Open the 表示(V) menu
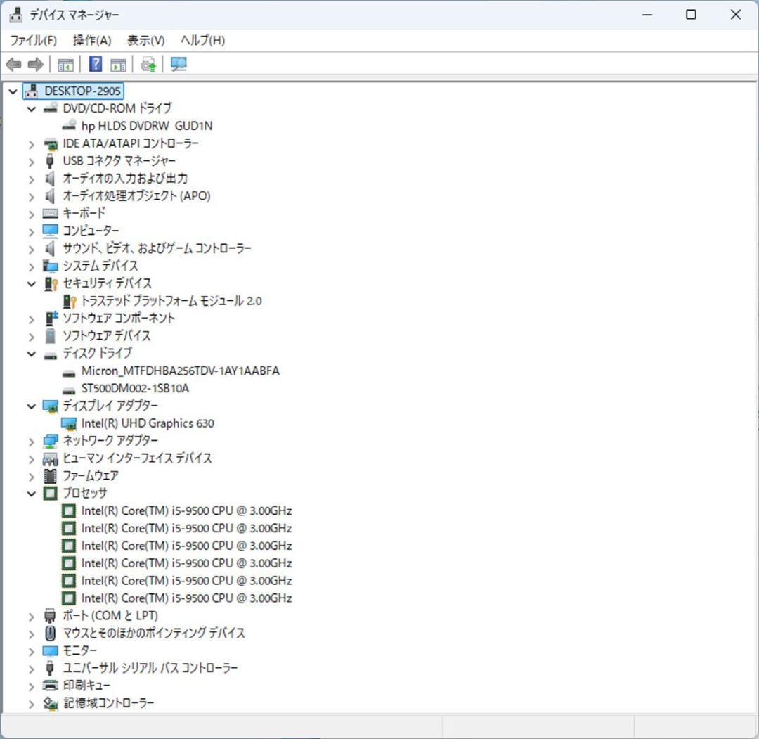 point(145,40)
